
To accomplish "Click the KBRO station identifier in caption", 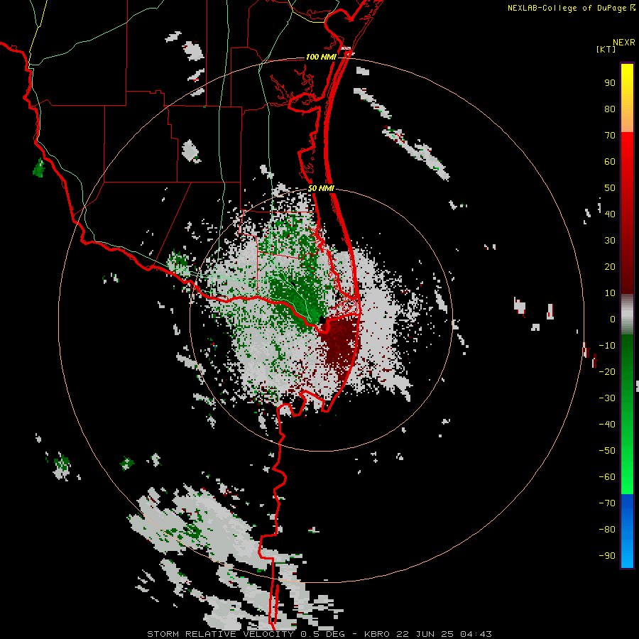I will coord(377,634).
